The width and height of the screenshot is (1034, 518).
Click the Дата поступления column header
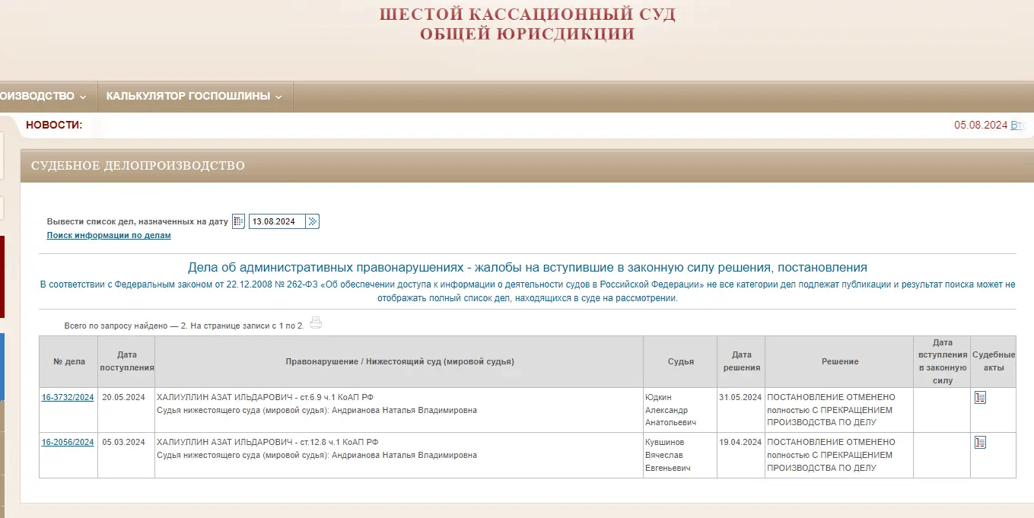coord(126,361)
